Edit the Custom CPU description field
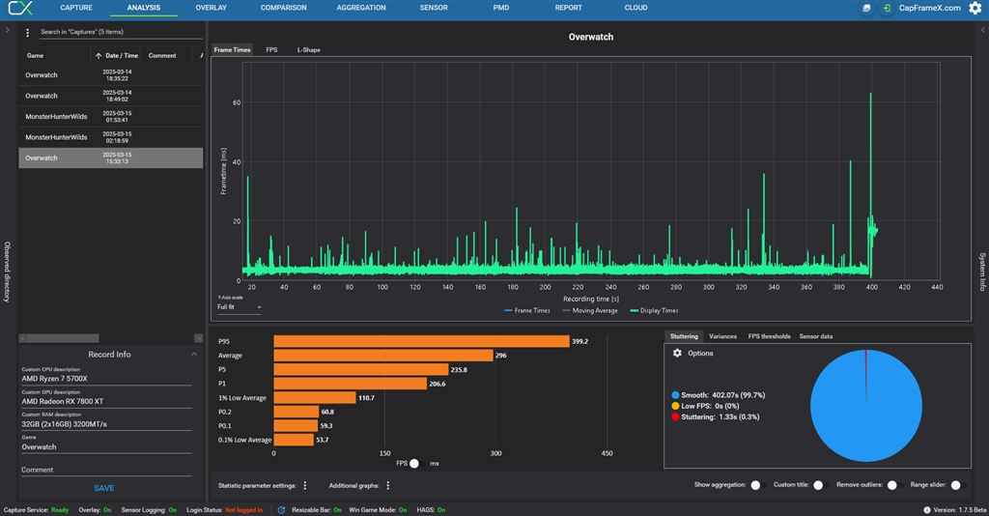Screen dimensions: 989x516 coord(106,379)
